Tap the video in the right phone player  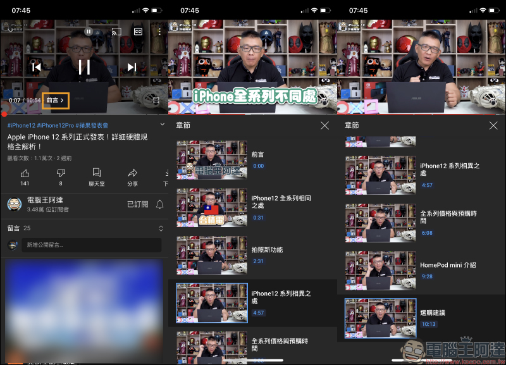point(421,67)
